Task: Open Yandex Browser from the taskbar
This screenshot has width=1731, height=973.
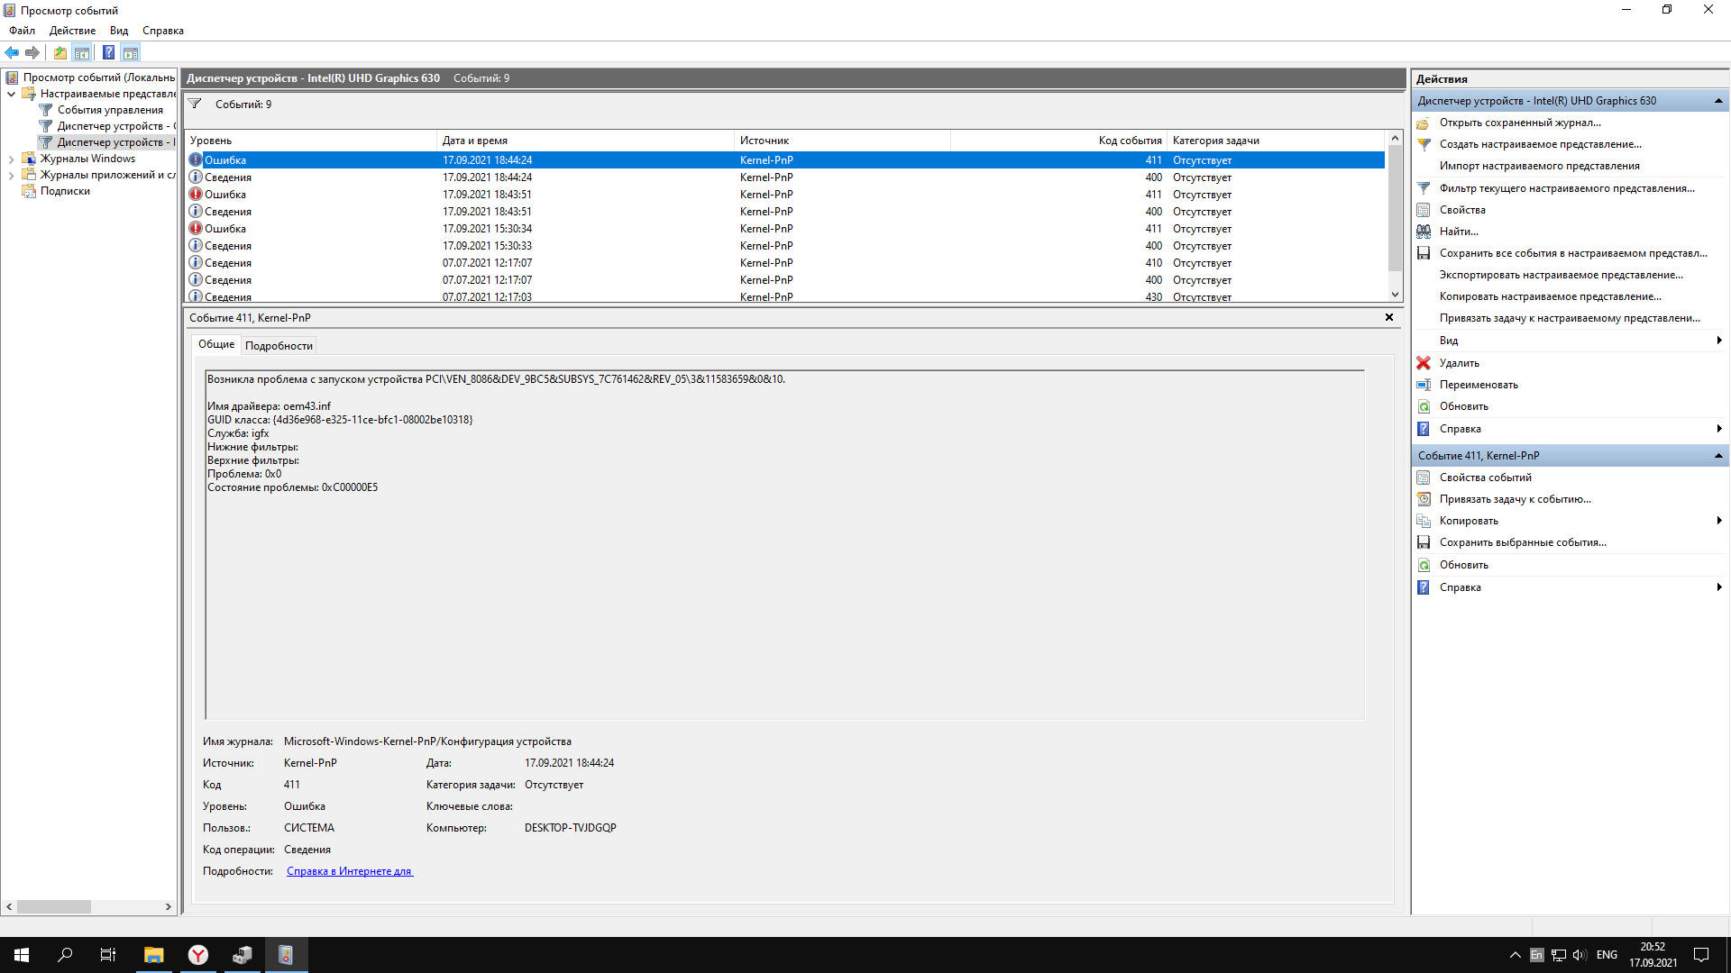Action: 197,955
